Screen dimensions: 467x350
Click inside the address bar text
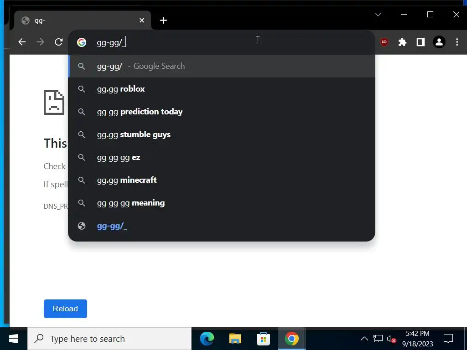(111, 42)
